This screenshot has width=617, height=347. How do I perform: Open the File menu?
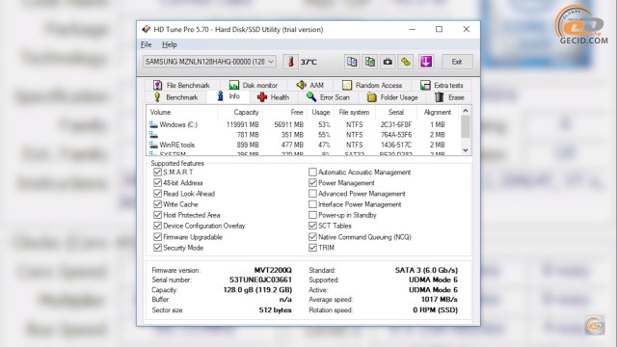pos(146,44)
